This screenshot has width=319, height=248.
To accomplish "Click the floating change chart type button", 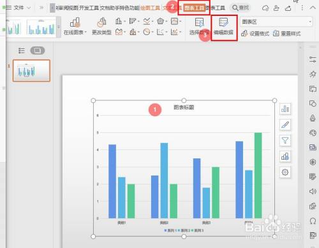I will (x=285, y=156).
